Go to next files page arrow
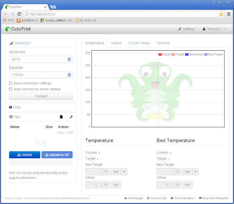 (44, 143)
